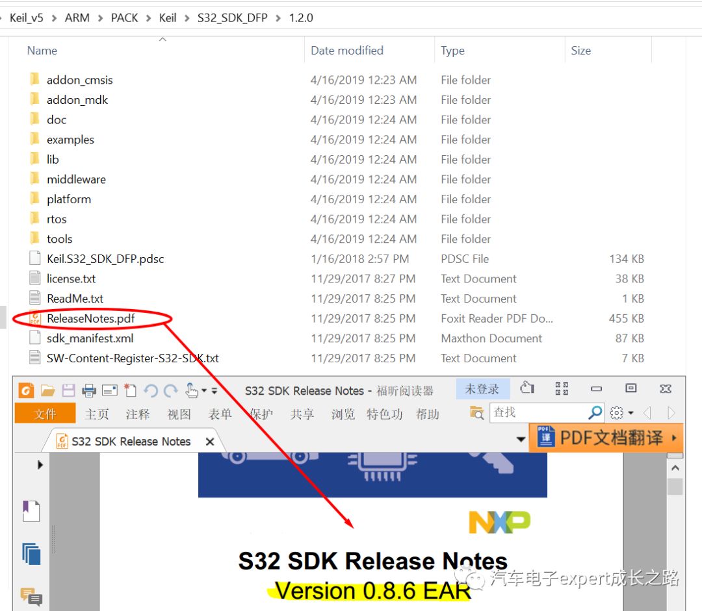
Task: Sort by the Date modified column header
Action: coord(347,51)
